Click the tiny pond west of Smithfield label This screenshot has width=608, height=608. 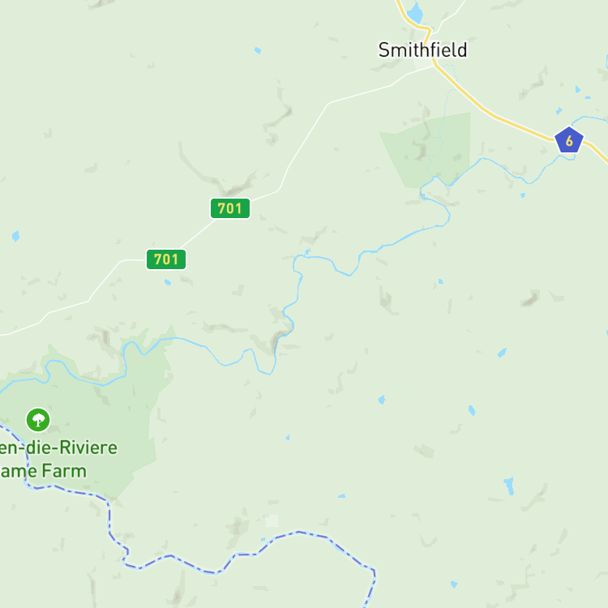tap(258, 50)
